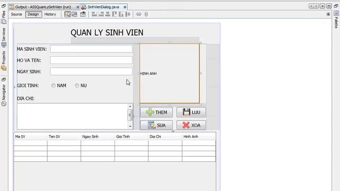
Task: Select the GIOI TINH: label
Action: point(28,85)
